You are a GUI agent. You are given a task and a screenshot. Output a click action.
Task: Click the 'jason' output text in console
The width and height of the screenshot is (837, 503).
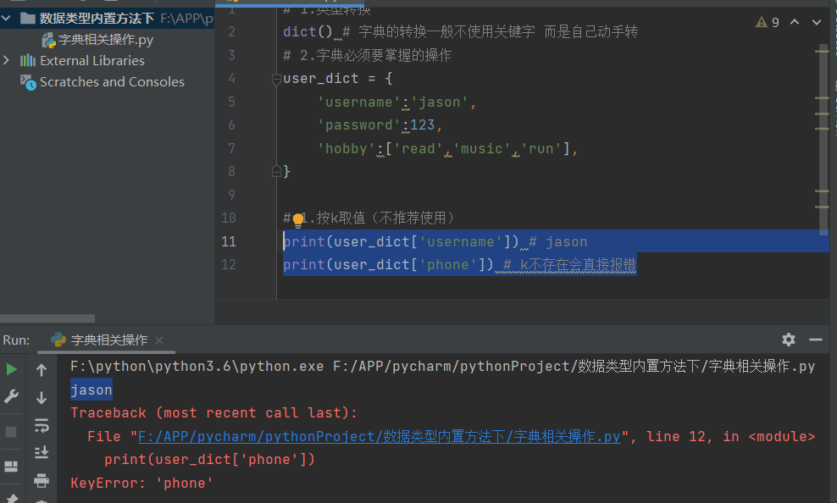click(x=91, y=390)
